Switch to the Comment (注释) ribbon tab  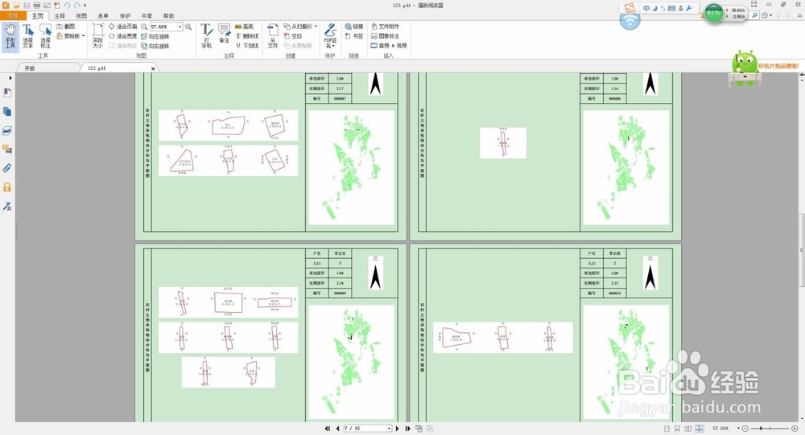tap(60, 16)
